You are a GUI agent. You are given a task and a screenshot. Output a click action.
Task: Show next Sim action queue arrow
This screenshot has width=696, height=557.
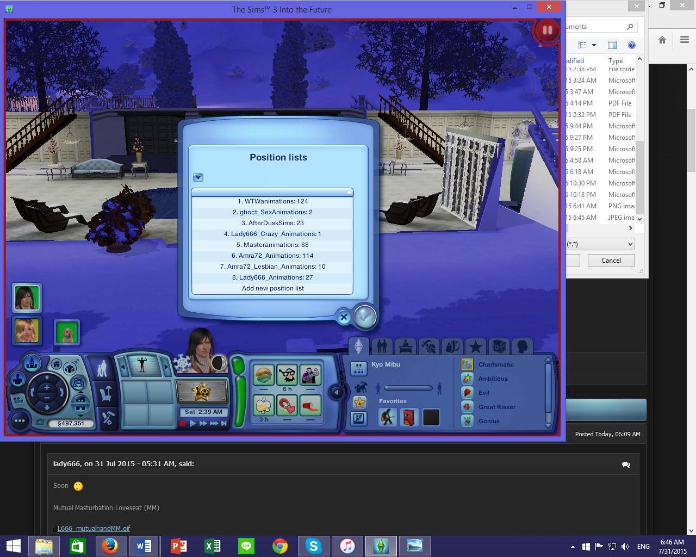(165, 368)
